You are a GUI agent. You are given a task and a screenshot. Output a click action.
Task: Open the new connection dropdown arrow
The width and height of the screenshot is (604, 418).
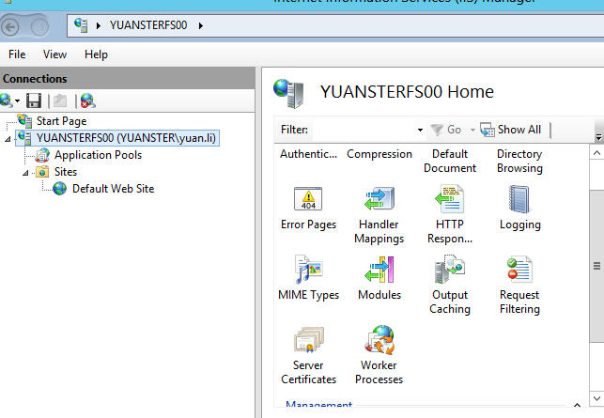pos(17,101)
